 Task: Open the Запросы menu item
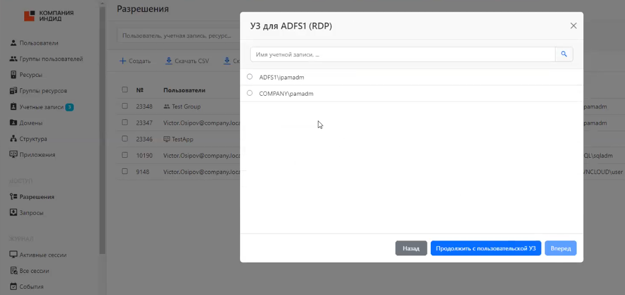point(31,213)
